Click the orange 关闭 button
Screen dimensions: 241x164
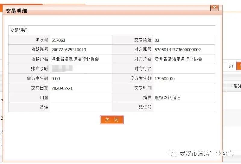tap(112, 120)
